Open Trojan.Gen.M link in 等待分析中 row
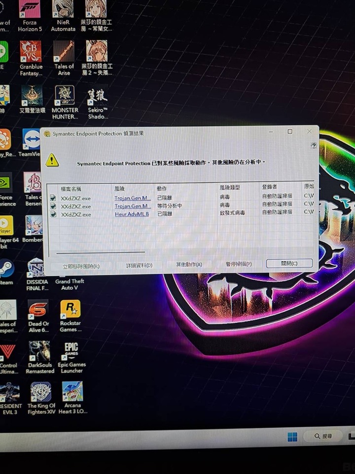355x474 pixels. pos(133,206)
